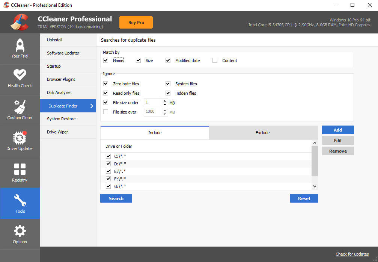Open Duplicate Finder chevron arrow
This screenshot has width=378, height=262.
pyautogui.click(x=91, y=106)
